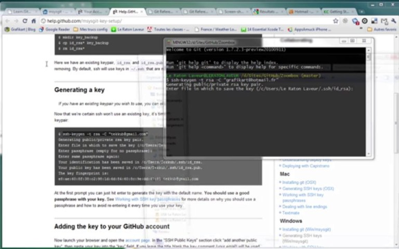Click the Generating a key heading
Screen dimensions: 399x249
79,90
